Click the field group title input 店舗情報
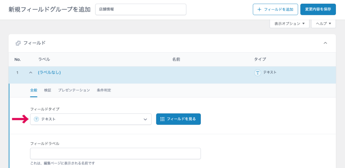The image size is (345, 168). coord(140,9)
